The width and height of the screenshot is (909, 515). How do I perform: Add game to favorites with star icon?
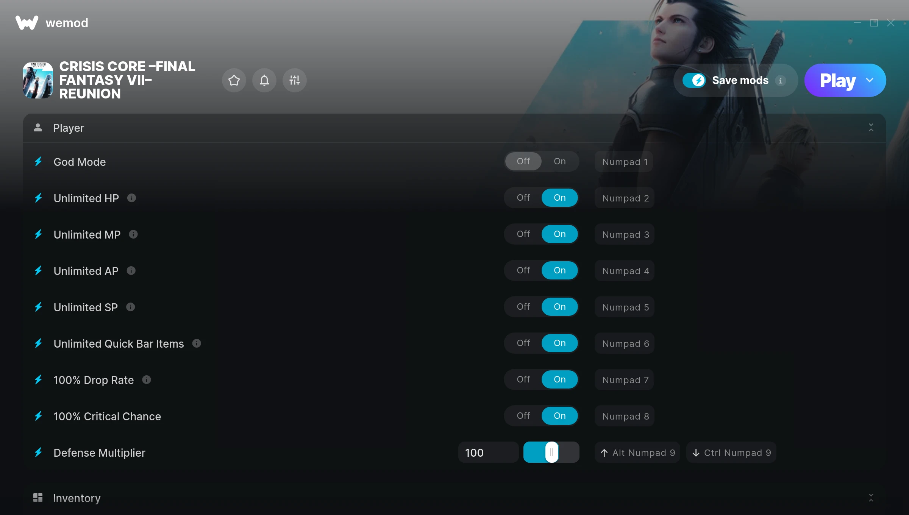234,80
